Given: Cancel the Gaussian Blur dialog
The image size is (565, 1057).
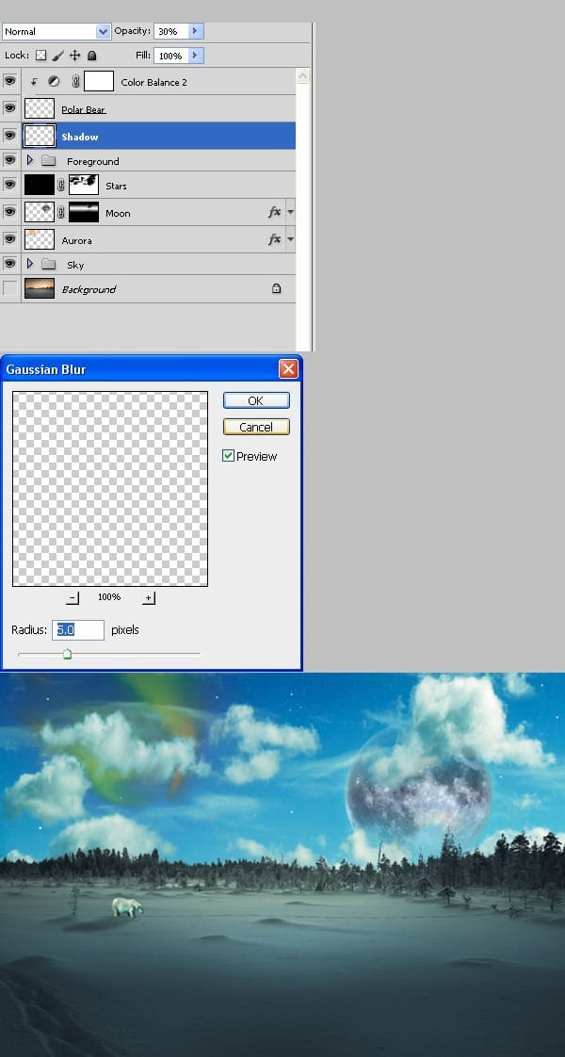Looking at the screenshot, I should pos(256,427).
